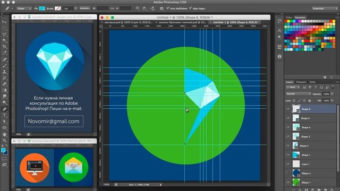Select the Dodge tool
This screenshot has height=191, width=340.
4,102
